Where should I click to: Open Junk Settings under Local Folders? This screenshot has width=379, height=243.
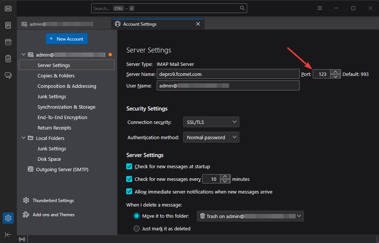click(x=52, y=148)
